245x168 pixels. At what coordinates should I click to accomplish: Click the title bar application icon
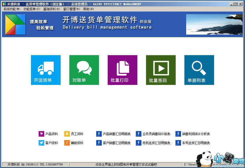tap(5, 4)
